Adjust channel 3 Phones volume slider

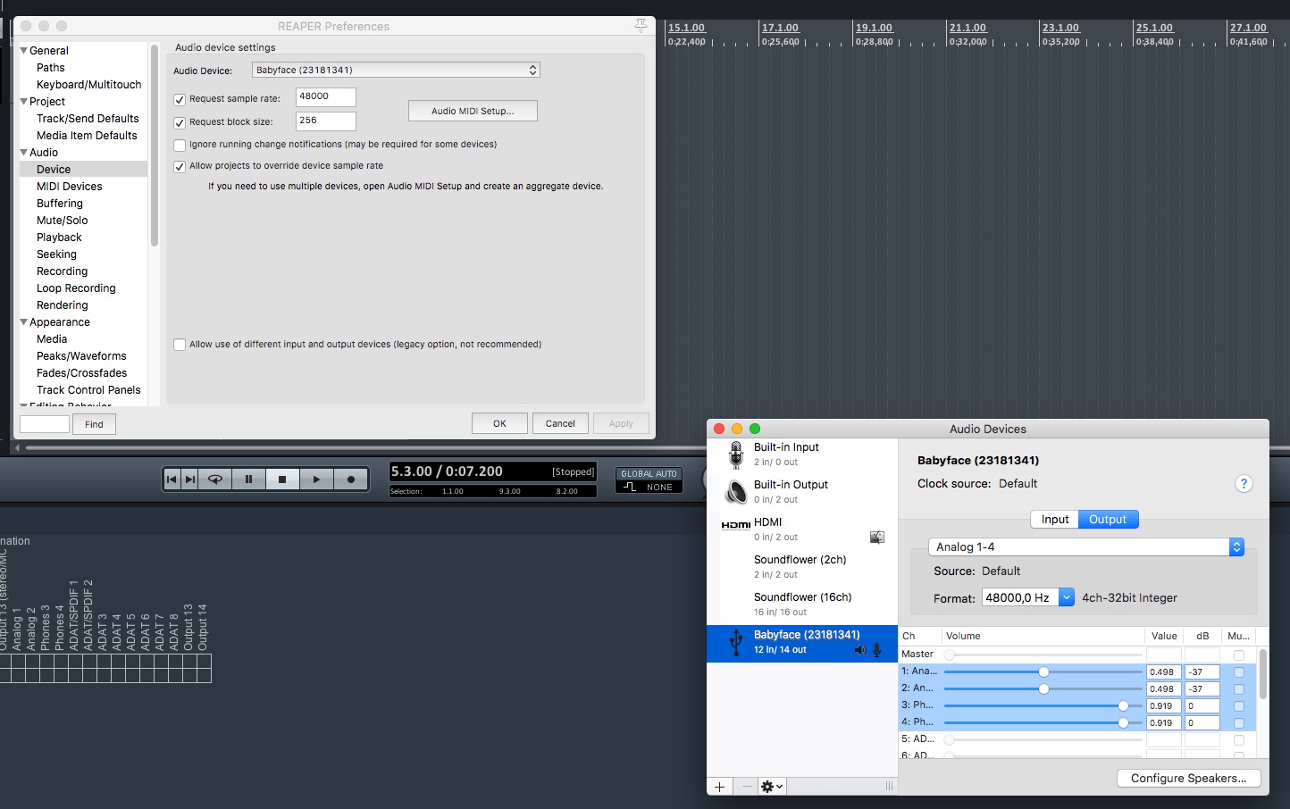click(1043, 706)
